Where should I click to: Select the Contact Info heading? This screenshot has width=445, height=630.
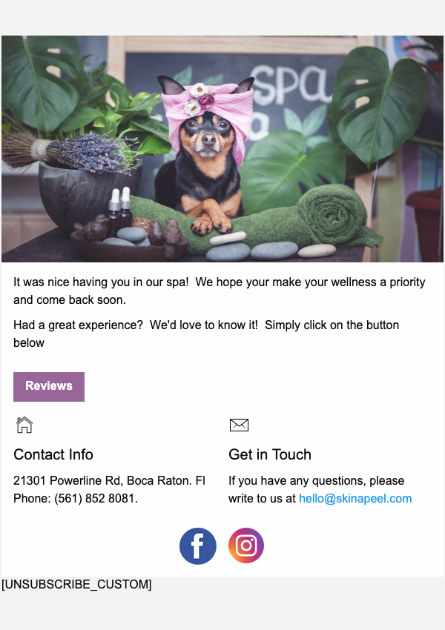click(53, 454)
